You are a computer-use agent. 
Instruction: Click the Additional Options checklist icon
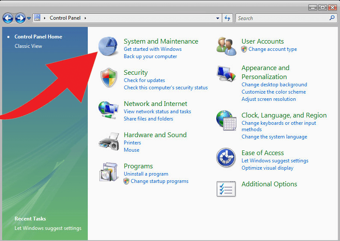click(x=226, y=189)
